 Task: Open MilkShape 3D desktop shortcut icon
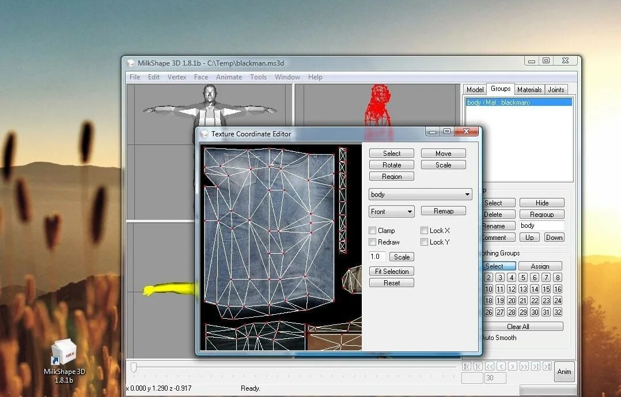64,361
